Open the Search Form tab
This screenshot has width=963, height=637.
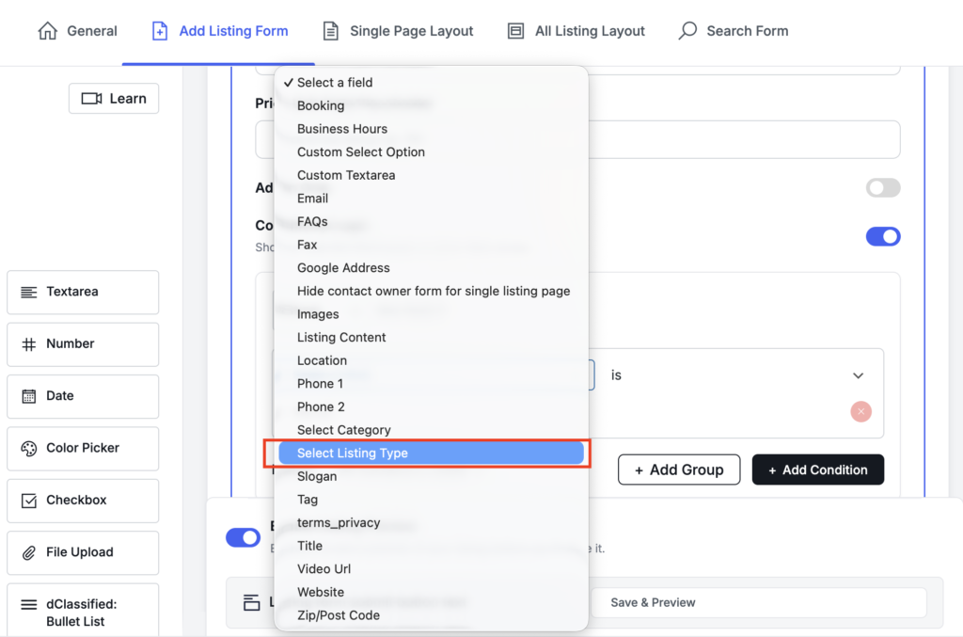[x=734, y=31]
